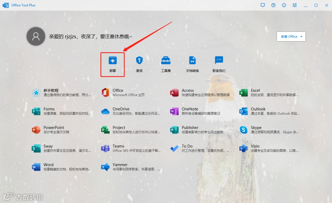332x203 pixels.
Task: Open the 工具箱 toolbox icon
Action: pos(166,60)
